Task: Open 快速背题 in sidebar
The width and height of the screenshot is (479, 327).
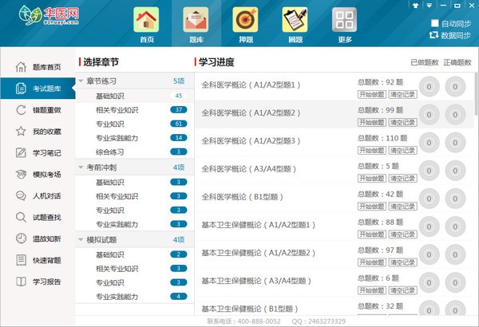Action: tap(38, 260)
